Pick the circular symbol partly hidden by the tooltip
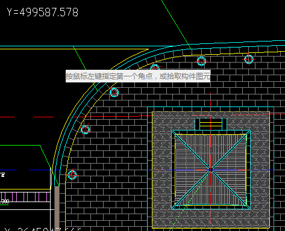 [x=155, y=67]
